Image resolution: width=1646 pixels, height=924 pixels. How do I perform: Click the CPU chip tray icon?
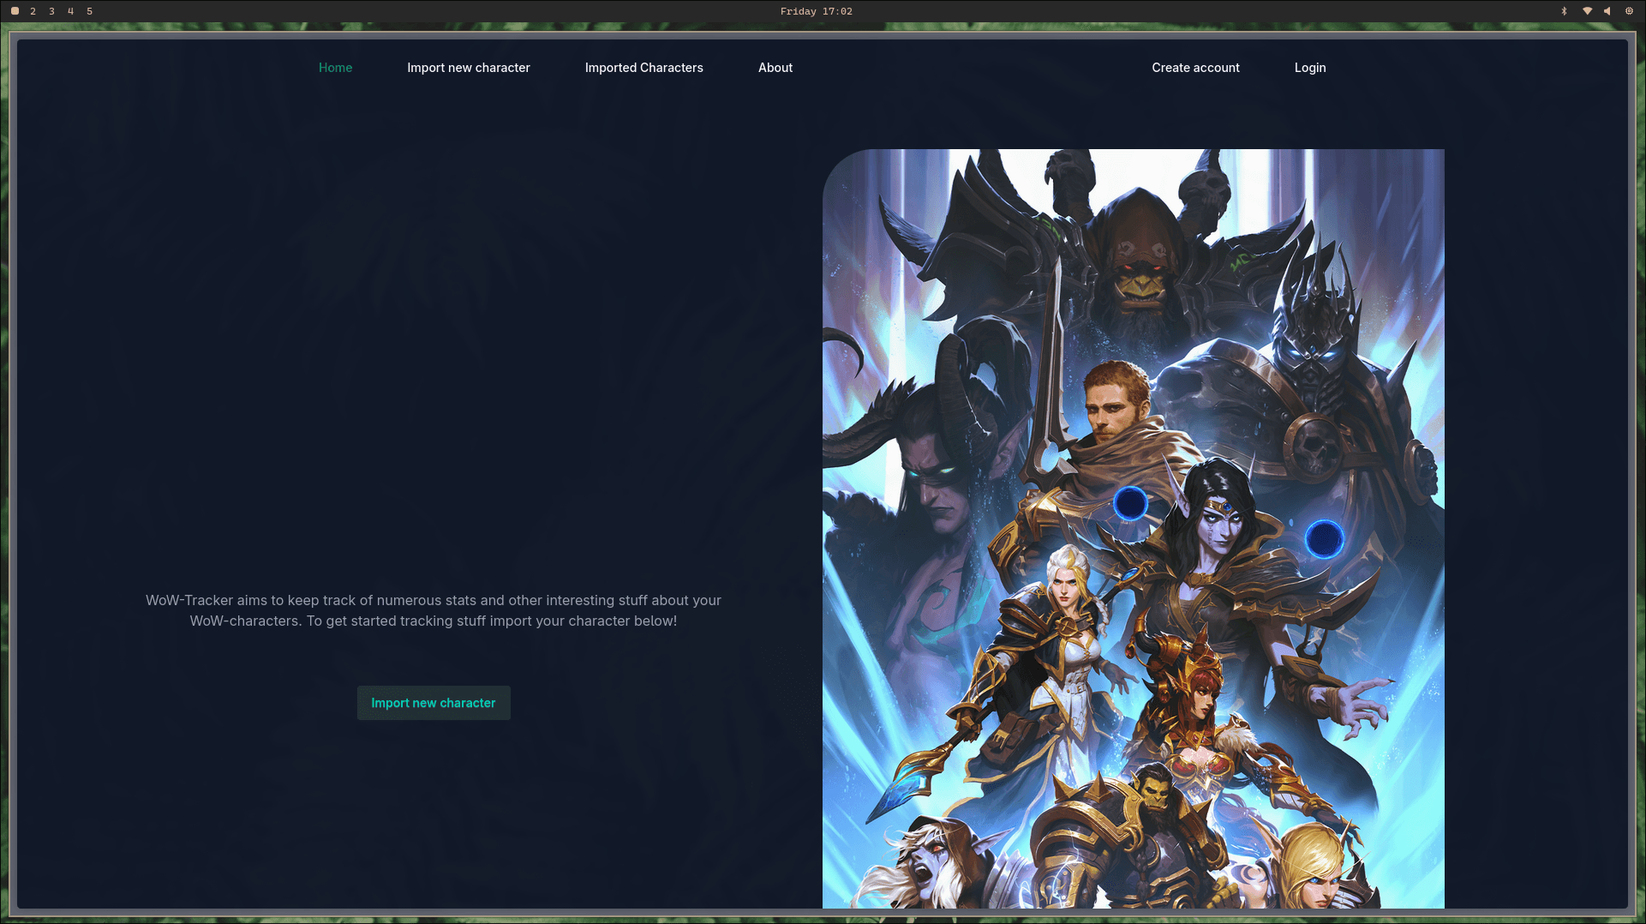click(x=1629, y=11)
